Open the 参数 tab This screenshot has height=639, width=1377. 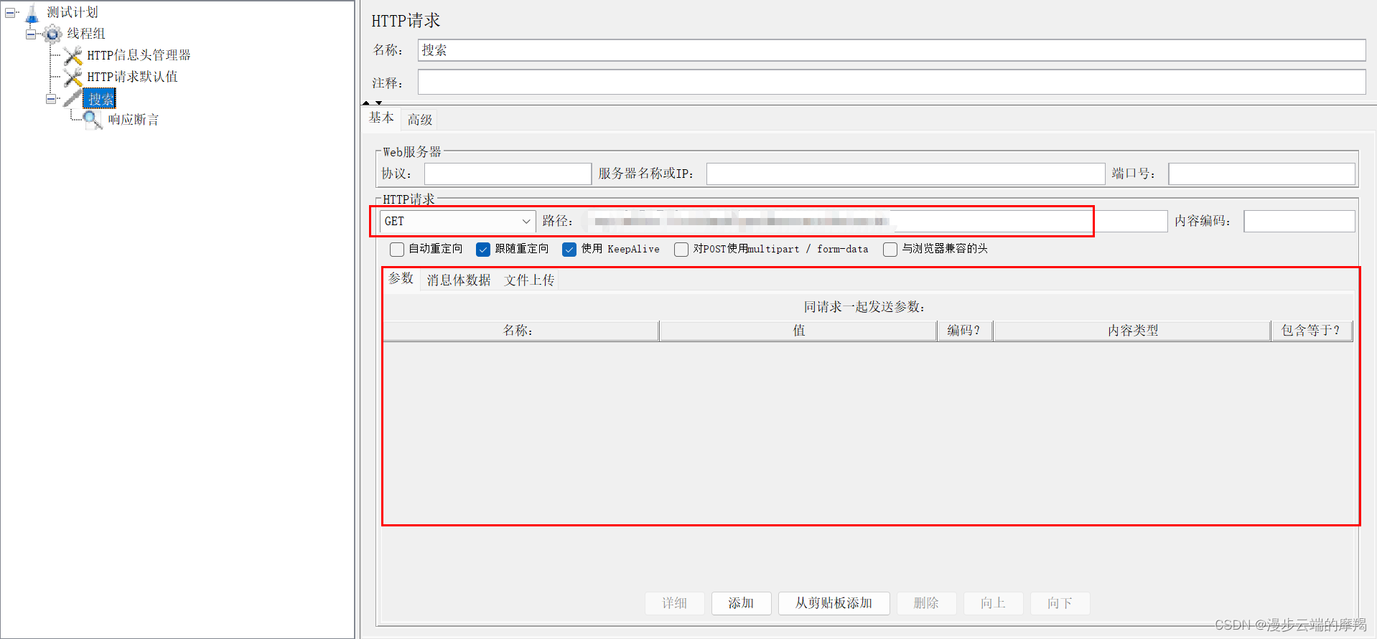coord(401,278)
